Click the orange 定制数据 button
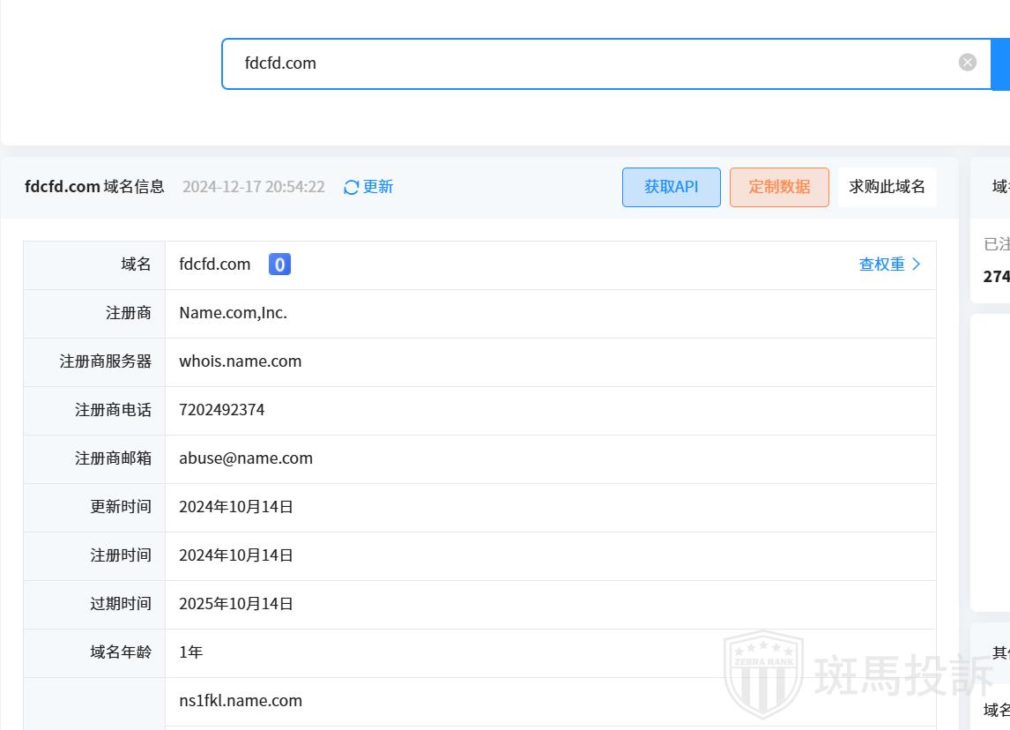 point(779,187)
